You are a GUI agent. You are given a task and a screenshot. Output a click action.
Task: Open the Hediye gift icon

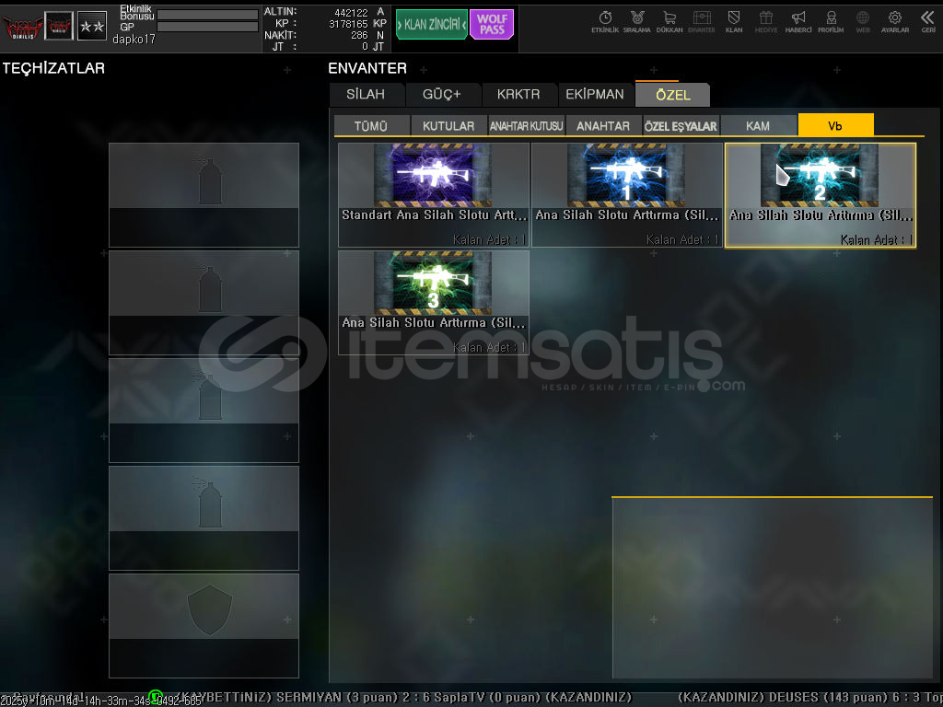click(766, 21)
